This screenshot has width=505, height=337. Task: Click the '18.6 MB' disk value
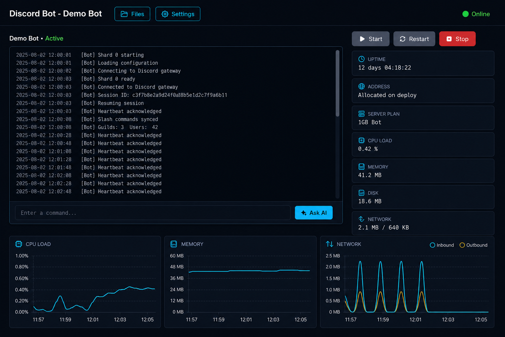click(370, 201)
